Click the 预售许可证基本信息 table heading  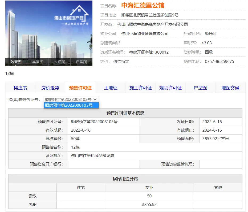click(125, 113)
